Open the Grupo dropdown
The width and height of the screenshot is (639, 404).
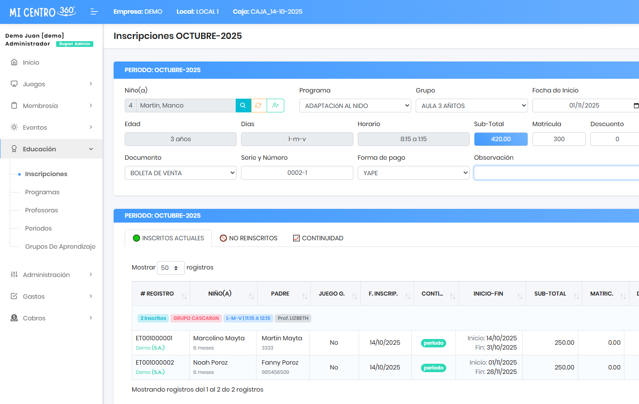click(471, 106)
